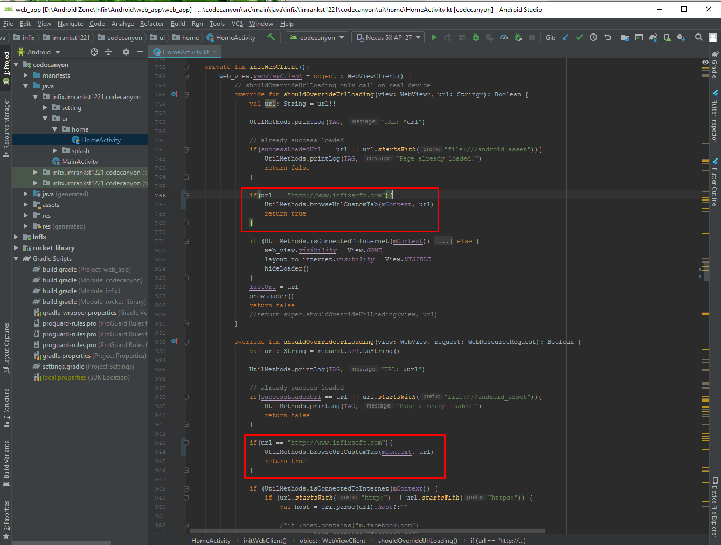Image resolution: width=721 pixels, height=545 pixels.
Task: Click shouldOverrideUrlLoading() in bottom breadcrumb bar
Action: 417,540
